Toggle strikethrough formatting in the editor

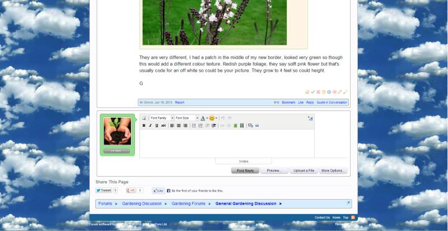[x=164, y=126]
